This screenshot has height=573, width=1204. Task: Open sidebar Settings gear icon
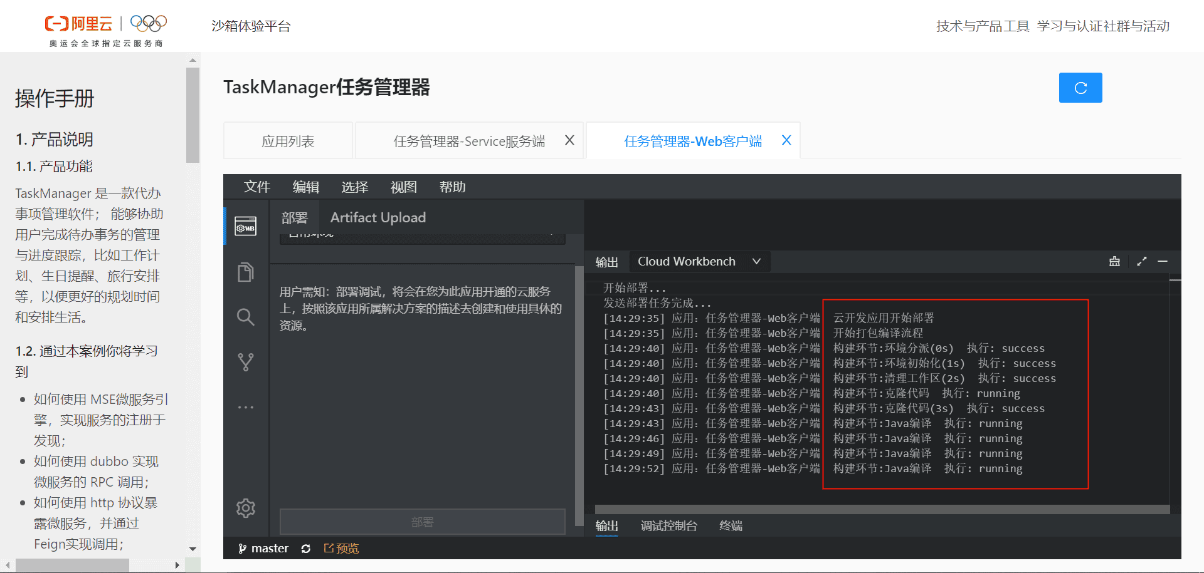(245, 508)
